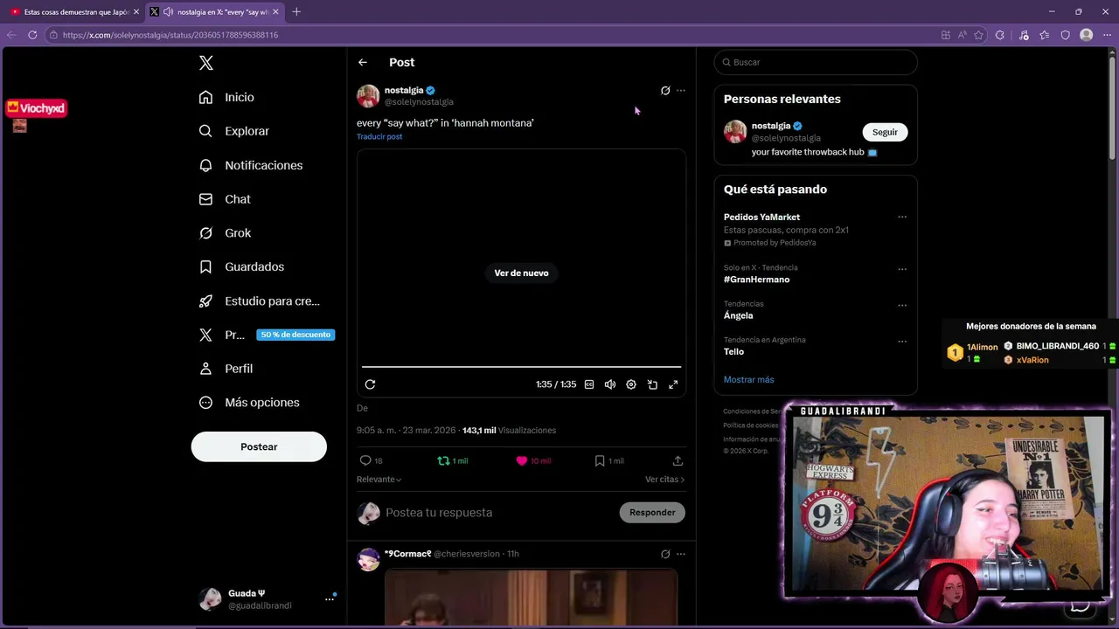Image resolution: width=1119 pixels, height=629 pixels.
Task: Open Estudio para creadores item
Action: click(259, 301)
